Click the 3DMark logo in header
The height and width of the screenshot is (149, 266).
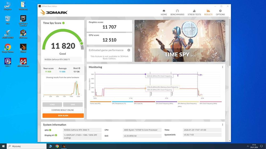(54, 12)
